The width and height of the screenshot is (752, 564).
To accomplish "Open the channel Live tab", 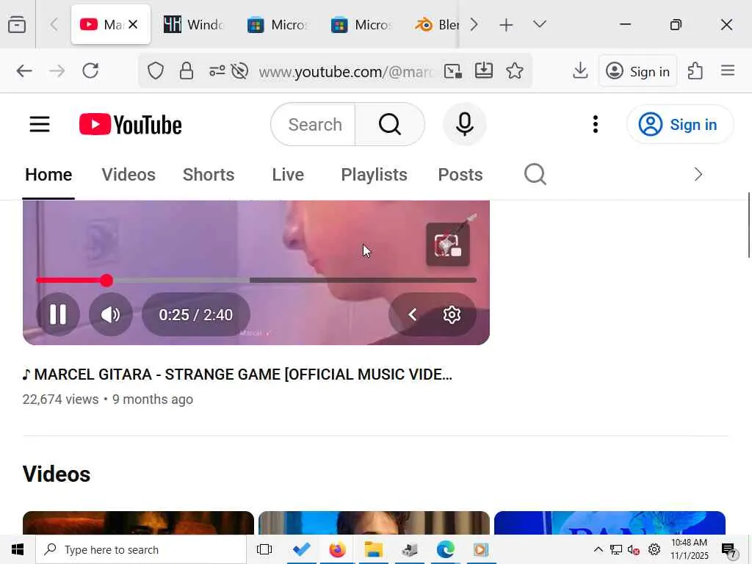I will point(288,175).
